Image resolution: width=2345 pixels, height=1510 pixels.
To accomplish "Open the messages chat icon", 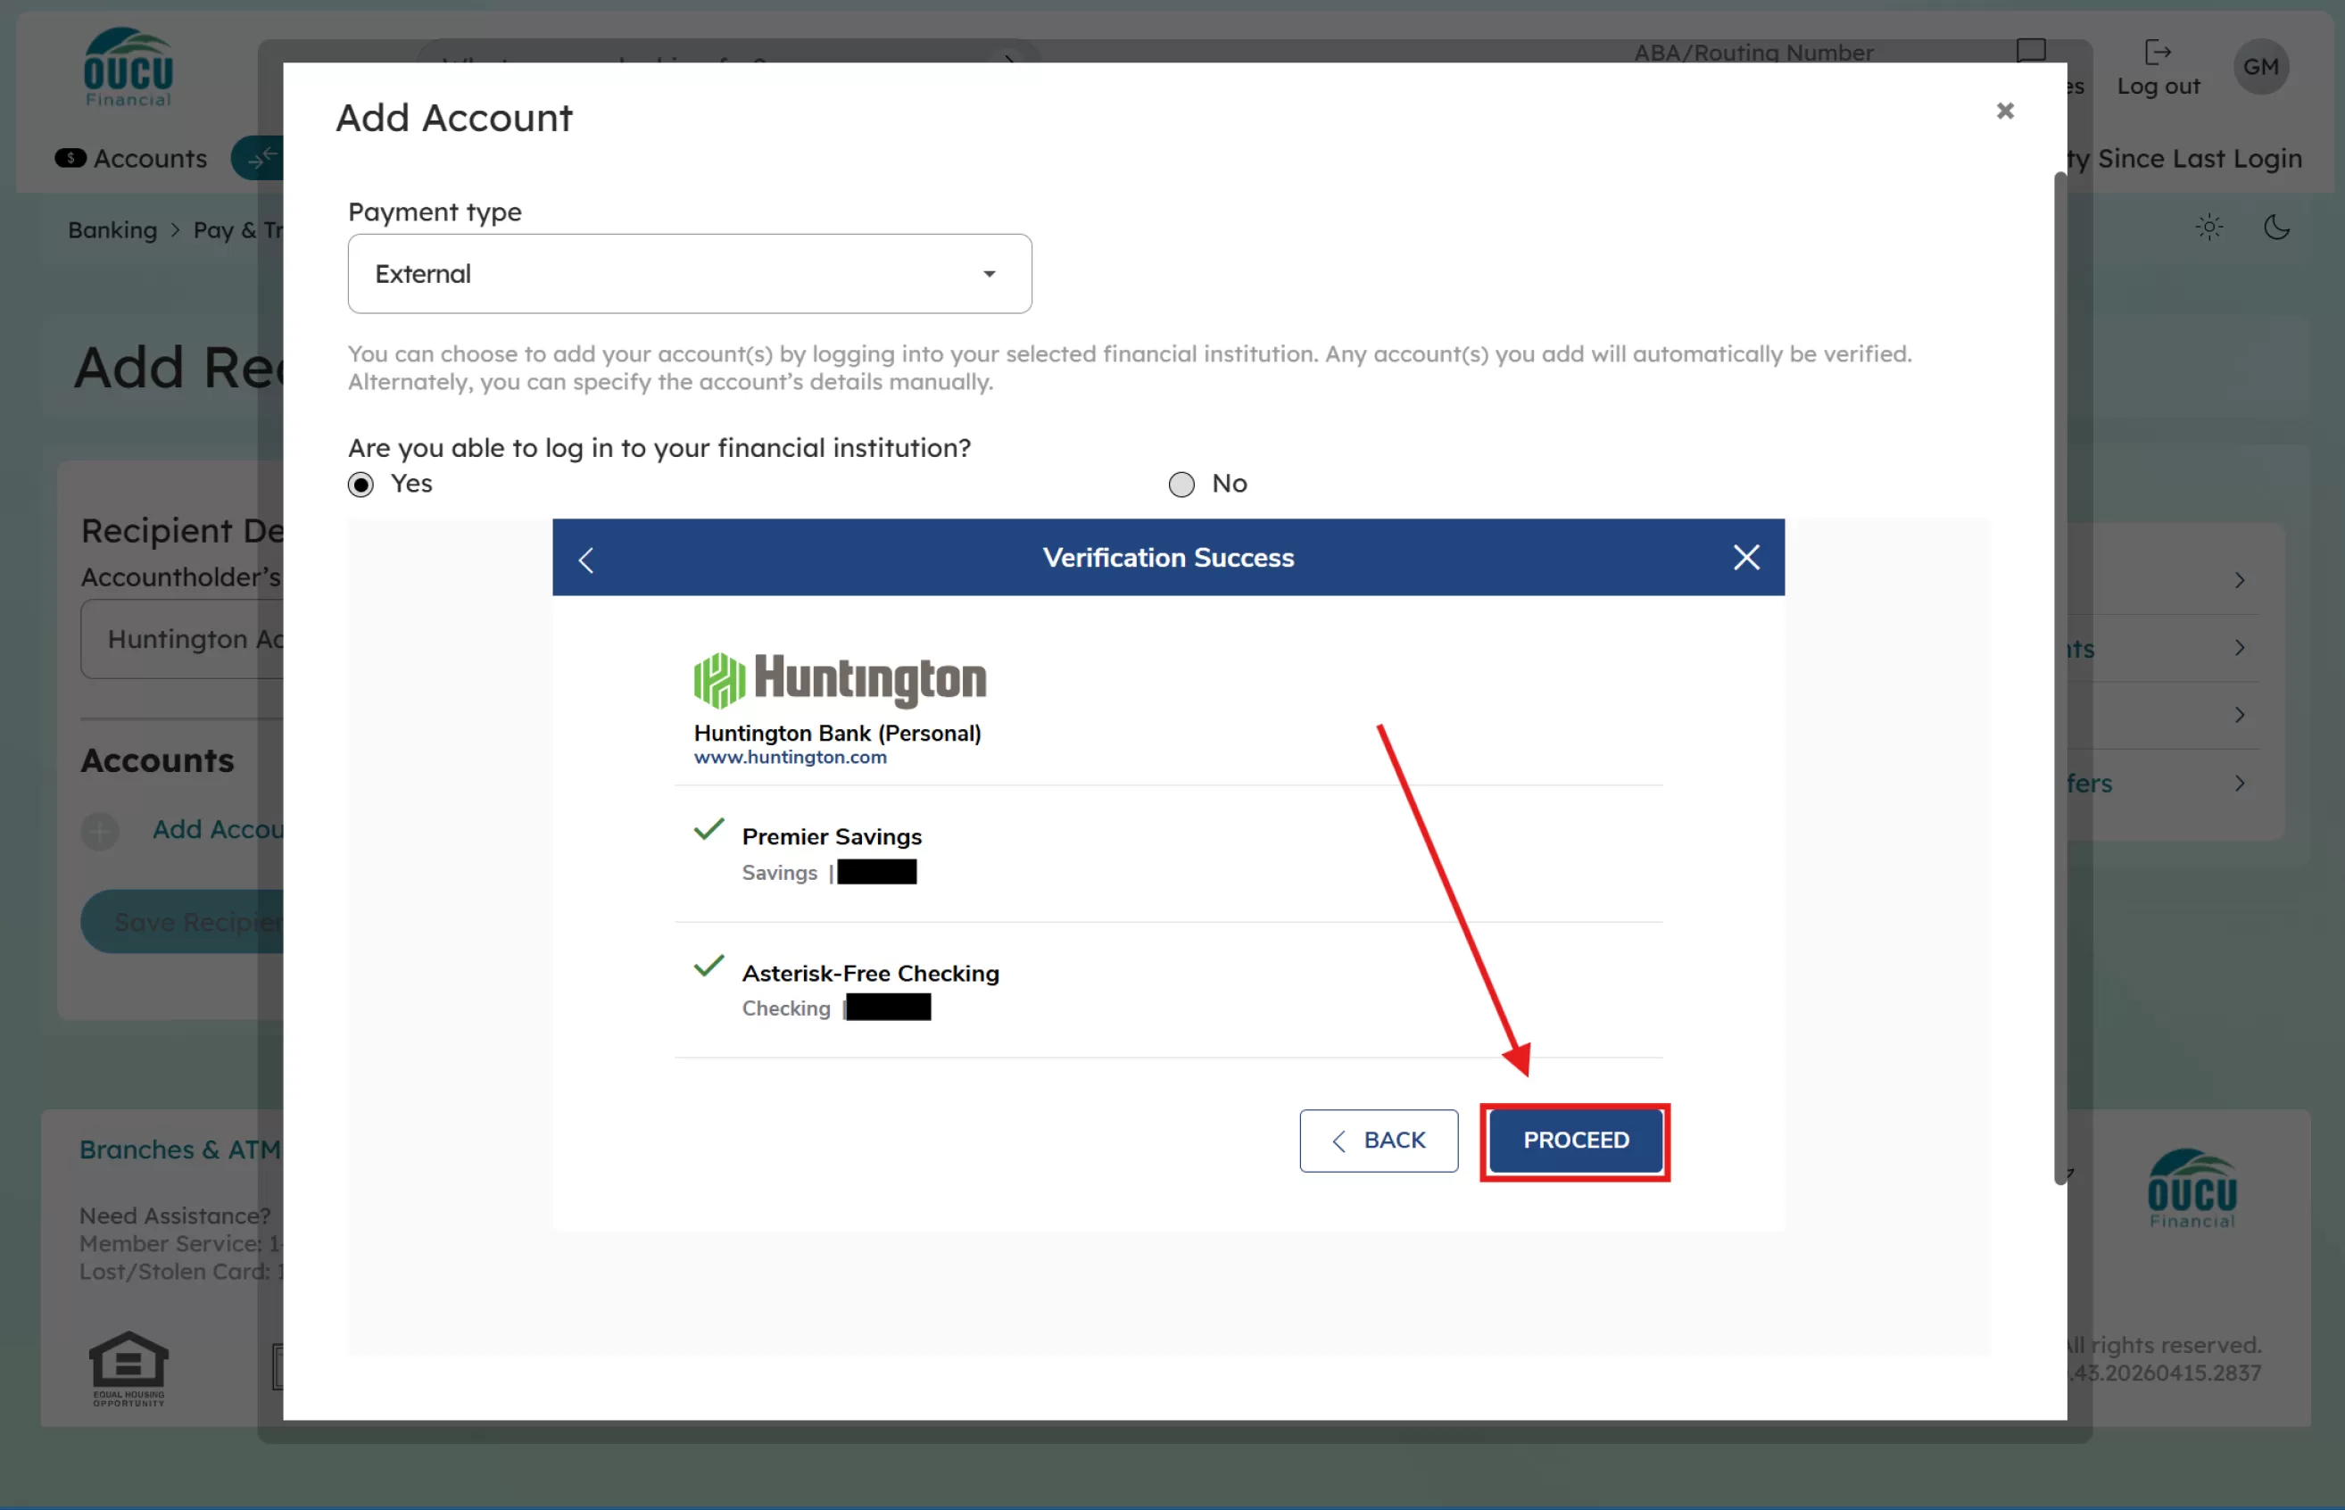I will click(2030, 51).
